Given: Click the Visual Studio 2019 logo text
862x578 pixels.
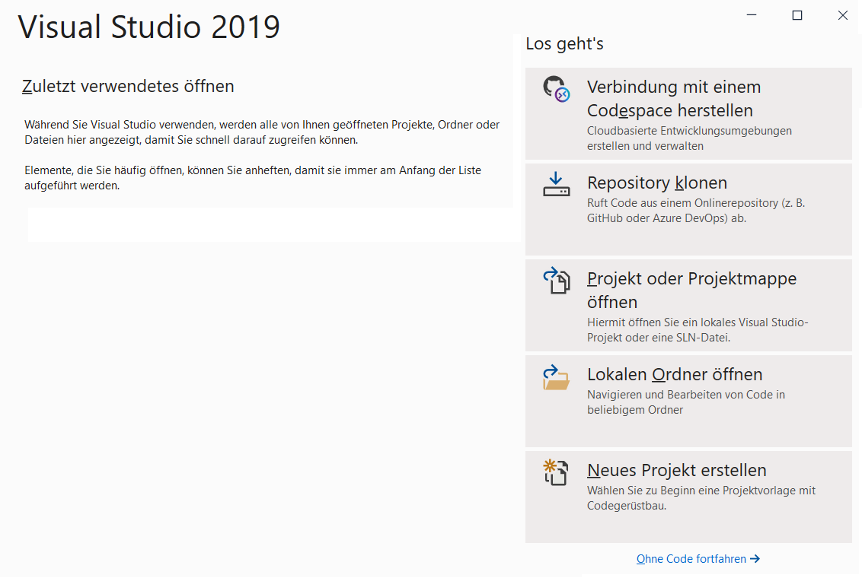Looking at the screenshot, I should 149,27.
